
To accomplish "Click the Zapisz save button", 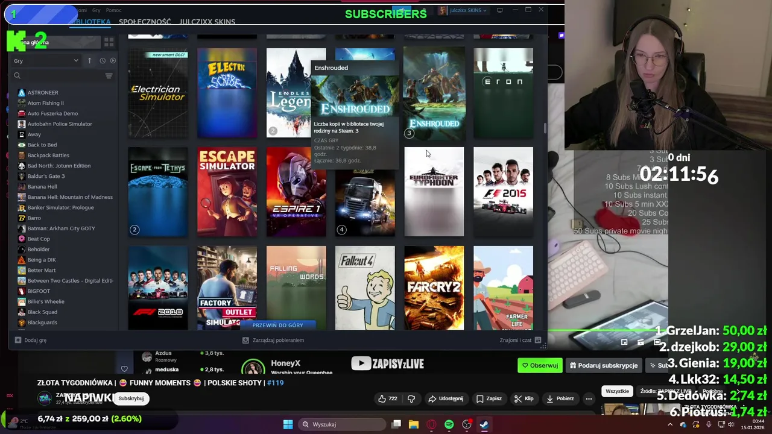I will [x=489, y=398].
